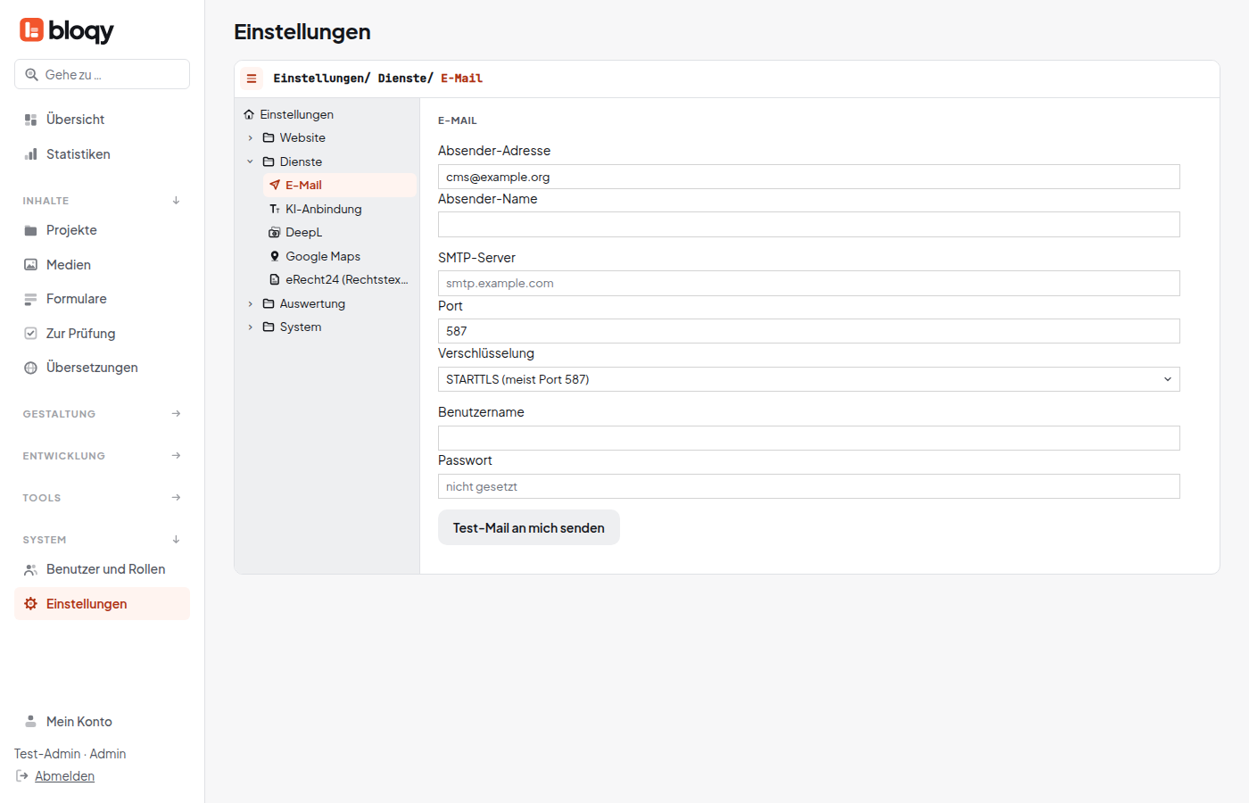Click the Formulare icon in sidebar
The width and height of the screenshot is (1249, 803).
point(30,299)
